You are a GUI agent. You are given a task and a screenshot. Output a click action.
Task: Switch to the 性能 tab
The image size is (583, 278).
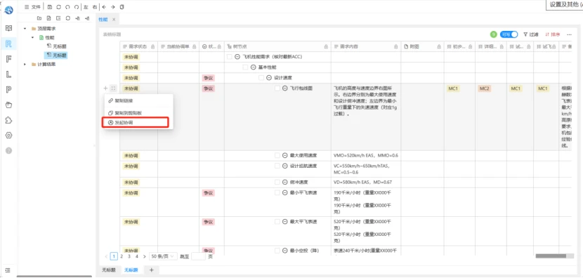[x=103, y=20]
